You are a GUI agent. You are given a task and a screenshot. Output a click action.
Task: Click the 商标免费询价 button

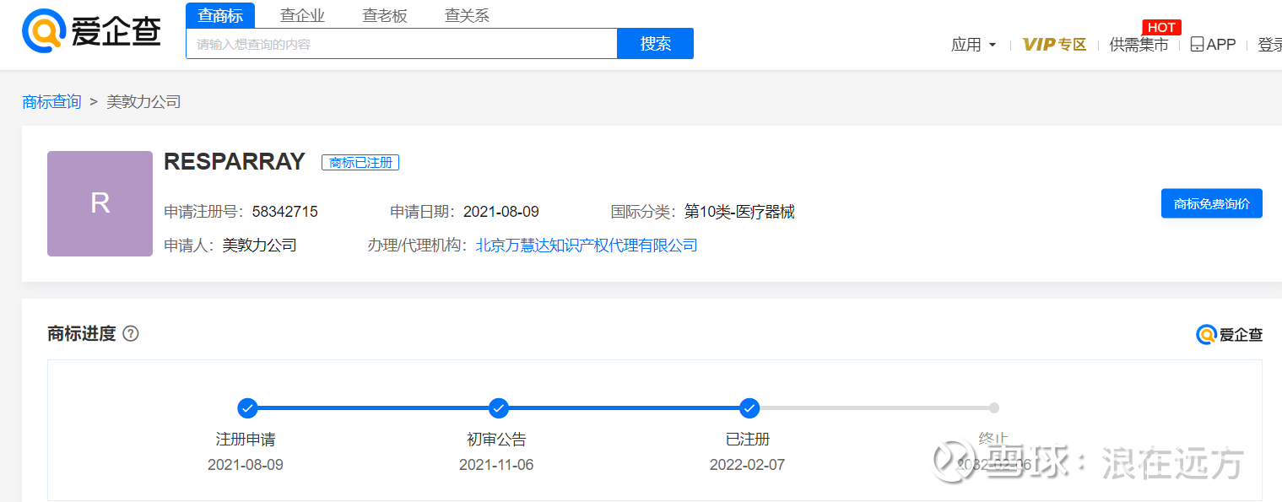[1211, 203]
